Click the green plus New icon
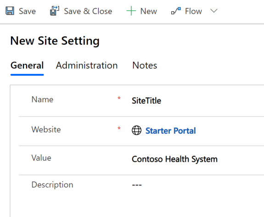This screenshot has height=217, width=264. [131, 11]
